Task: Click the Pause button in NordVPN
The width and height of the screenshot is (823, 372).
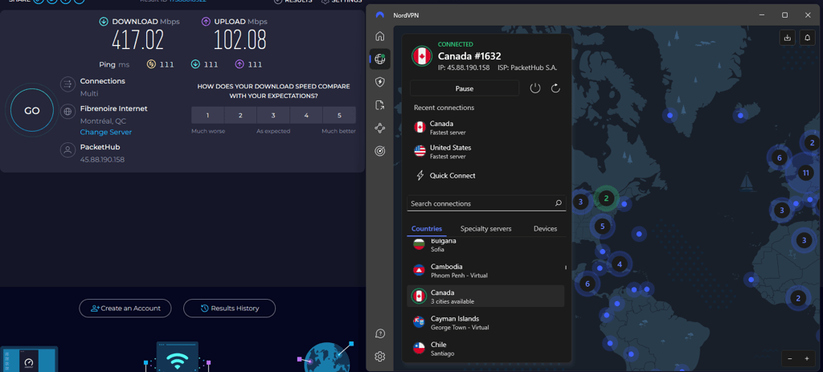Action: pyautogui.click(x=464, y=88)
